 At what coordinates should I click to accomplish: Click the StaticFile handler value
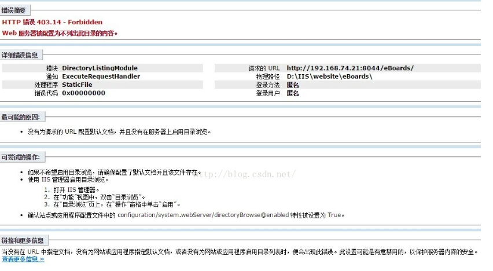click(77, 85)
